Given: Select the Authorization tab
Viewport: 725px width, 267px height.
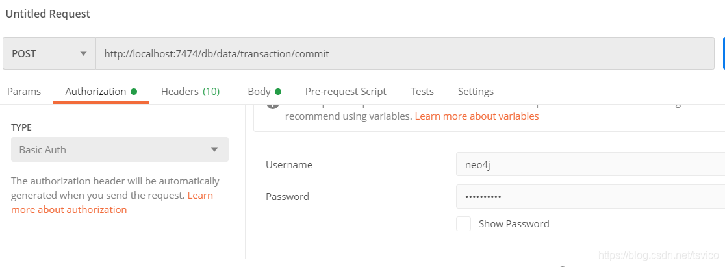Looking at the screenshot, I should tap(95, 92).
